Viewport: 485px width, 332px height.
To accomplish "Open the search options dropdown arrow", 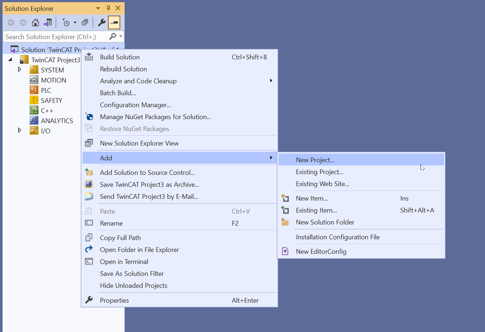I will 121,37.
